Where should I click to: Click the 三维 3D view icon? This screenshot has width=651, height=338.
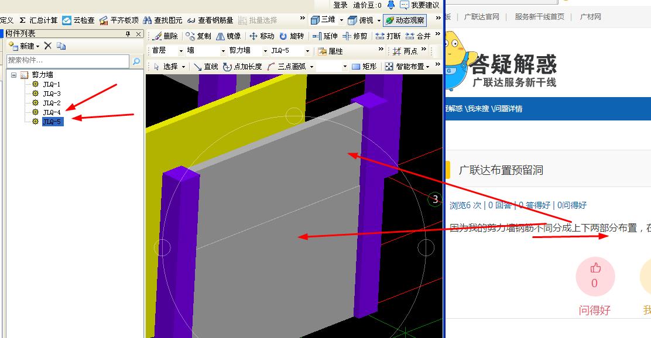[315, 19]
